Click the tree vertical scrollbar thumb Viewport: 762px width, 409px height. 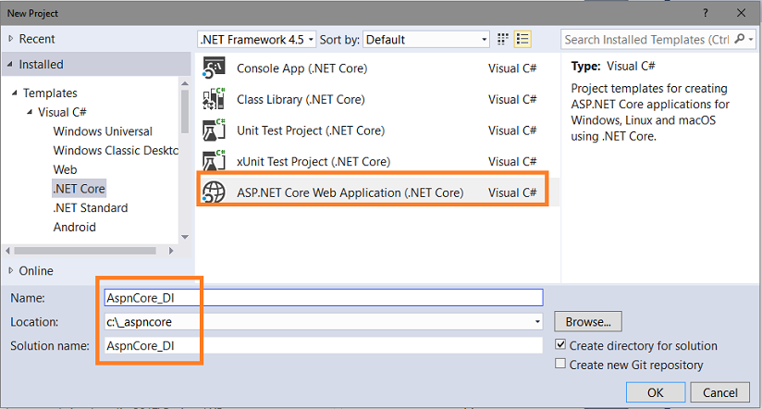(x=185, y=112)
